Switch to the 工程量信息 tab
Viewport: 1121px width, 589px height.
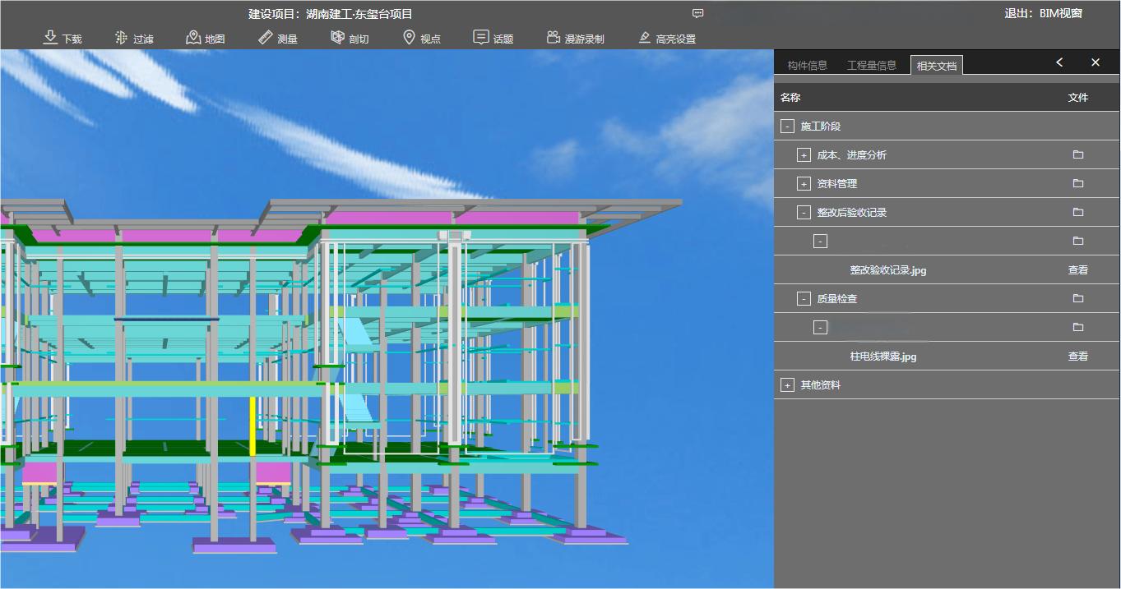click(x=871, y=66)
